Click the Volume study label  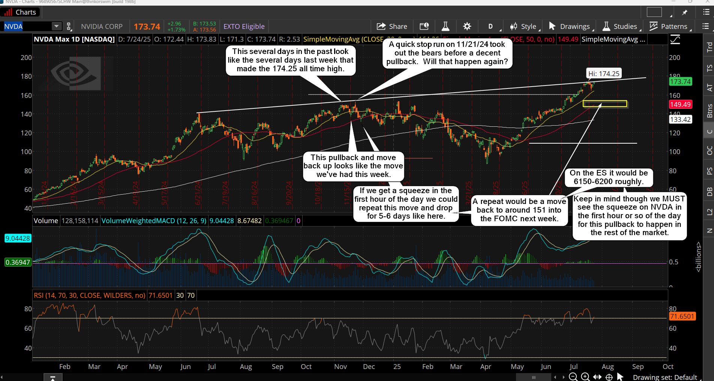[x=46, y=221]
